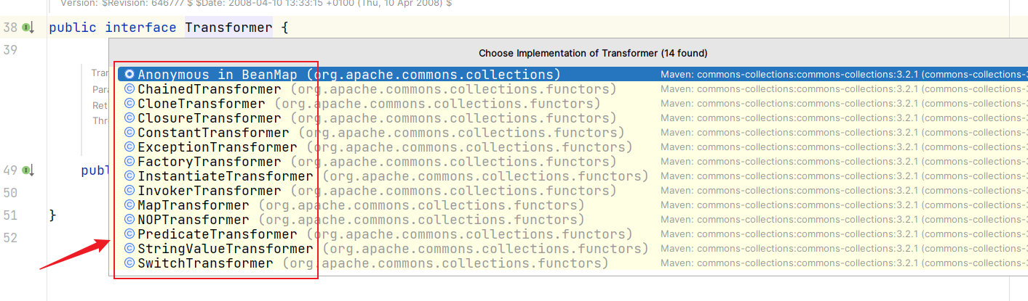1028x301 pixels.
Task: Select InstantiateTransformer from the list
Action: point(225,176)
